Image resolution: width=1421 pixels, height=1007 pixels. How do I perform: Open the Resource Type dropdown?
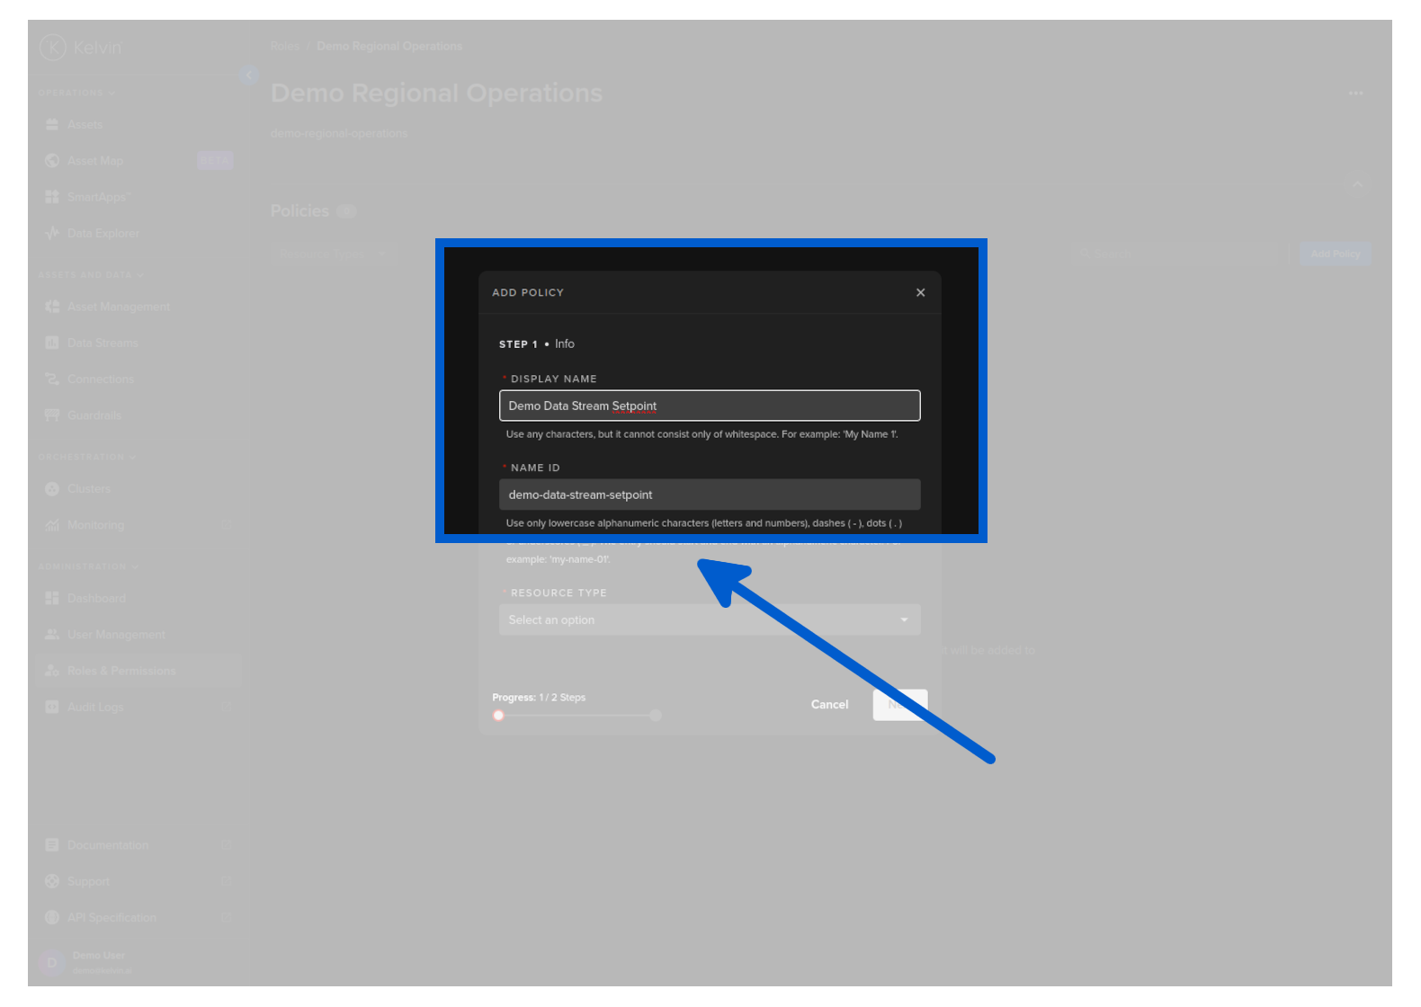709,620
